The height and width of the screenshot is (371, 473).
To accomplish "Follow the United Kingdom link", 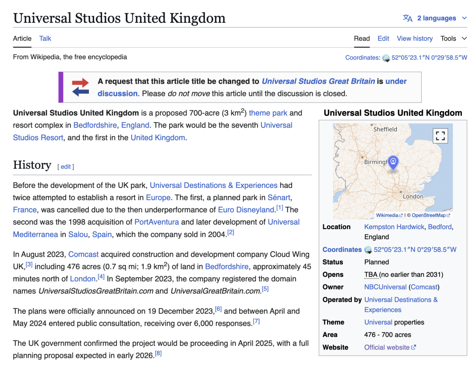I will point(158,138).
